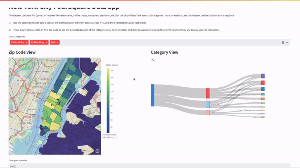Select the Coffee Shop Sankey node
Screen dimensions: 300x168
[208, 113]
